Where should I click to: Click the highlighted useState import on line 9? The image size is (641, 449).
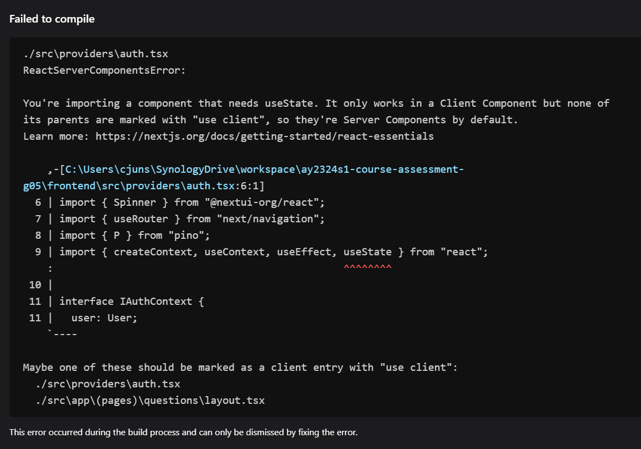pos(367,251)
